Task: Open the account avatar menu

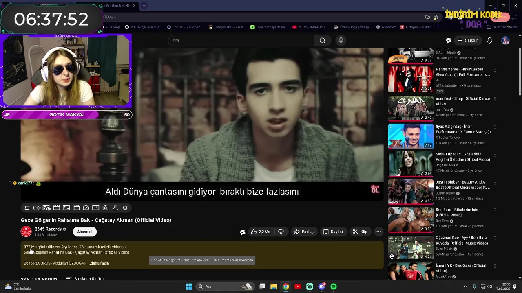Action: point(505,40)
